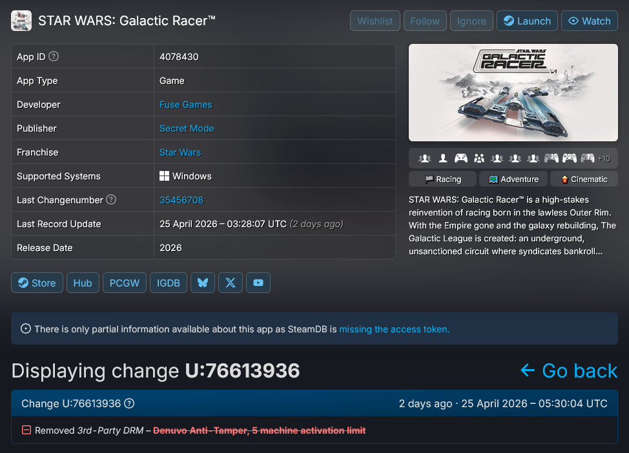Open the Steam Store page button
Screen dimensions: 629x453
coord(37,283)
